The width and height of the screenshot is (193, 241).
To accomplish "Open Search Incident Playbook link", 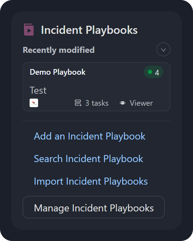I will coord(88,159).
